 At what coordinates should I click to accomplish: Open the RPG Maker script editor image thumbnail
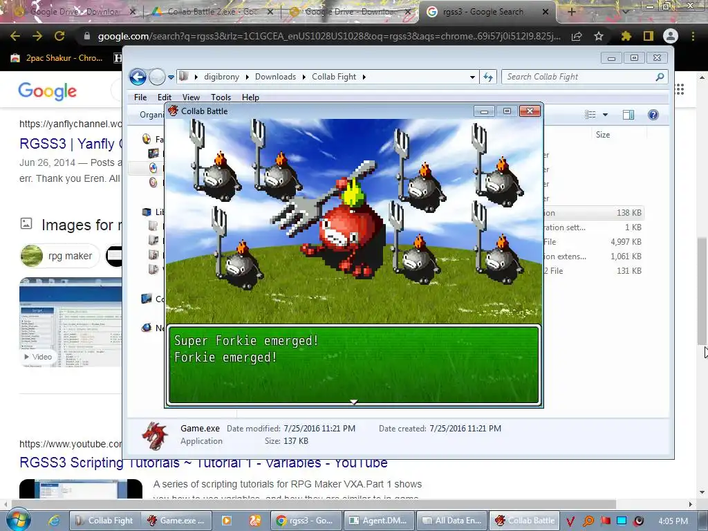point(71,322)
